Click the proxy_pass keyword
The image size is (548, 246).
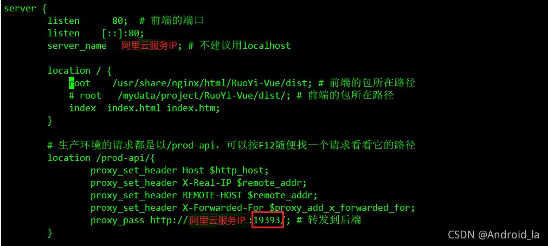118,221
